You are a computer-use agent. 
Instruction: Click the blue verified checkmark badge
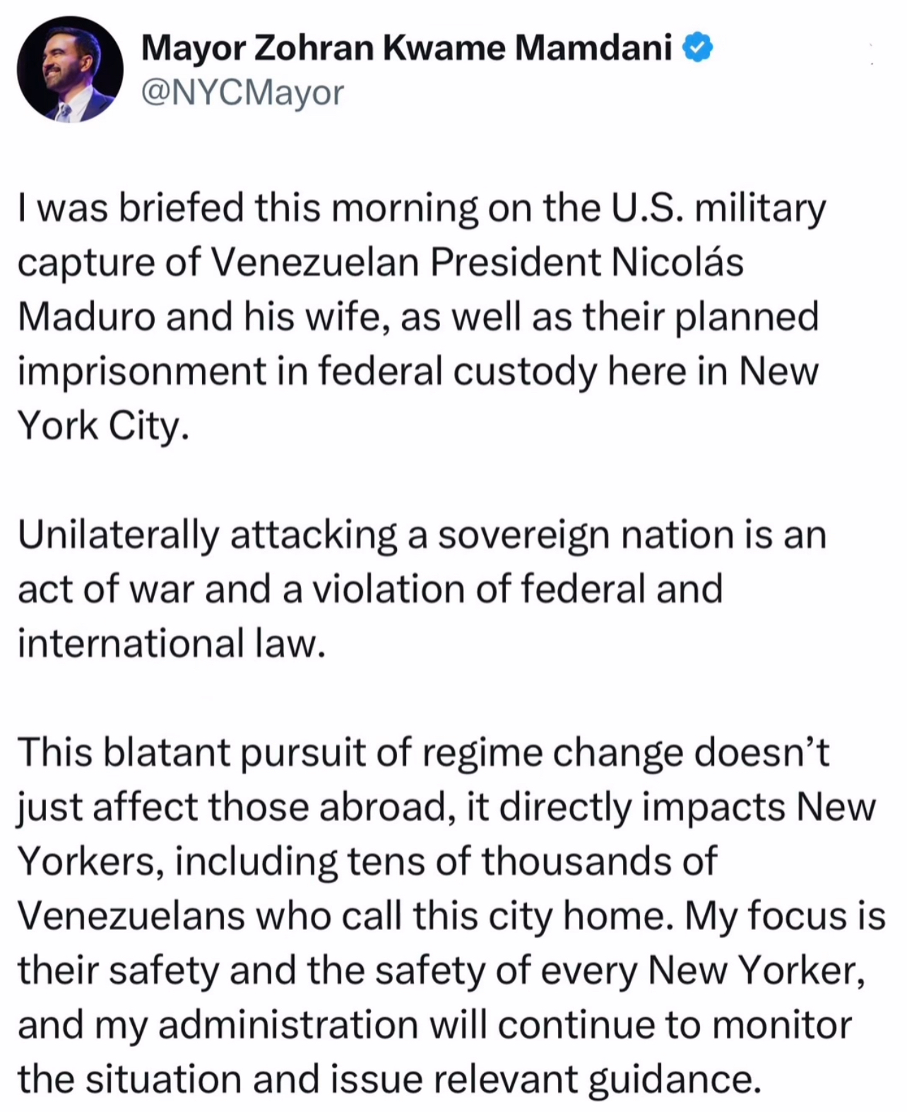tap(697, 48)
